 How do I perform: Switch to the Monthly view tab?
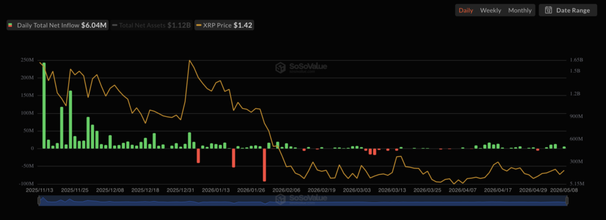(520, 11)
